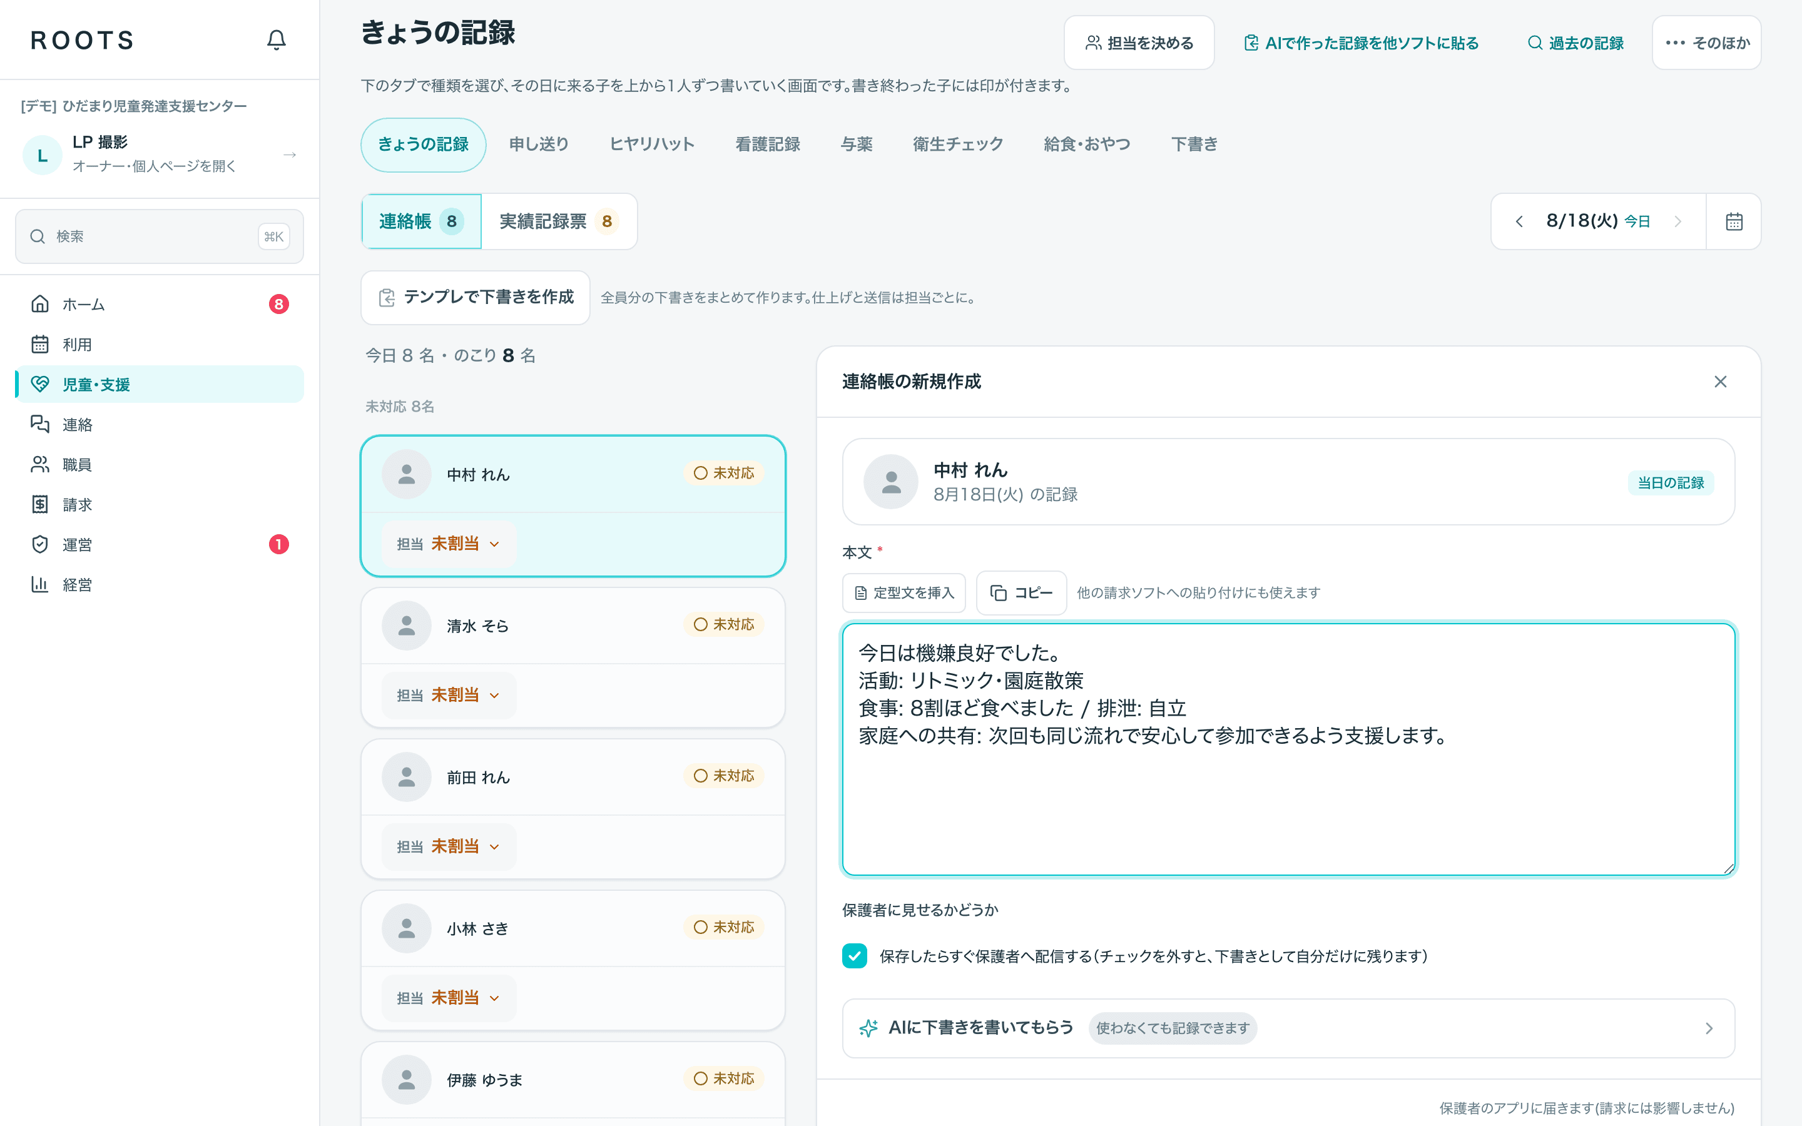Click テンプレで下書きを作成 button
The height and width of the screenshot is (1126, 1802).
[476, 297]
